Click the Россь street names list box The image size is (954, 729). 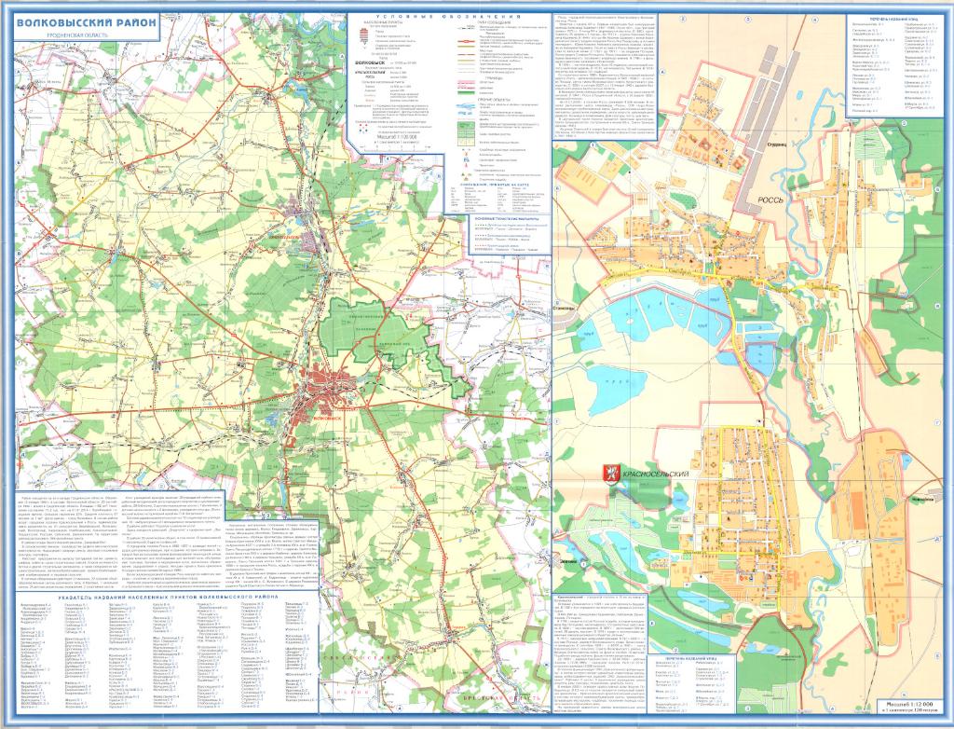tap(896, 65)
